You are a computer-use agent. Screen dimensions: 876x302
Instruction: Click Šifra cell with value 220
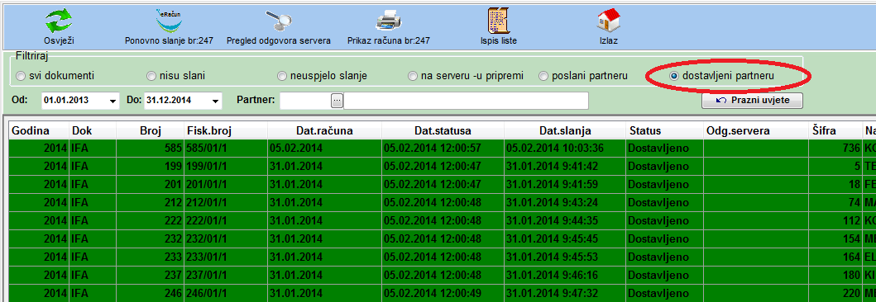(835, 294)
